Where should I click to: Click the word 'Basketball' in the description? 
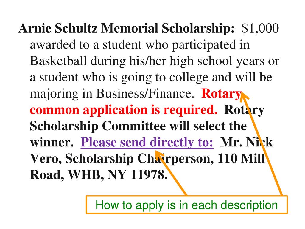(x=58, y=61)
